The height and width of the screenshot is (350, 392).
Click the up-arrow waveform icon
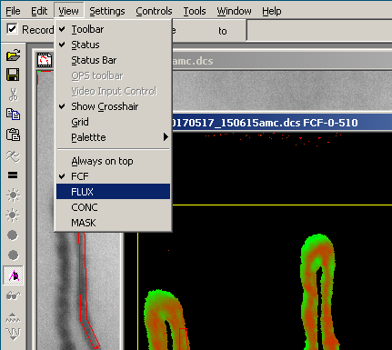13,317
